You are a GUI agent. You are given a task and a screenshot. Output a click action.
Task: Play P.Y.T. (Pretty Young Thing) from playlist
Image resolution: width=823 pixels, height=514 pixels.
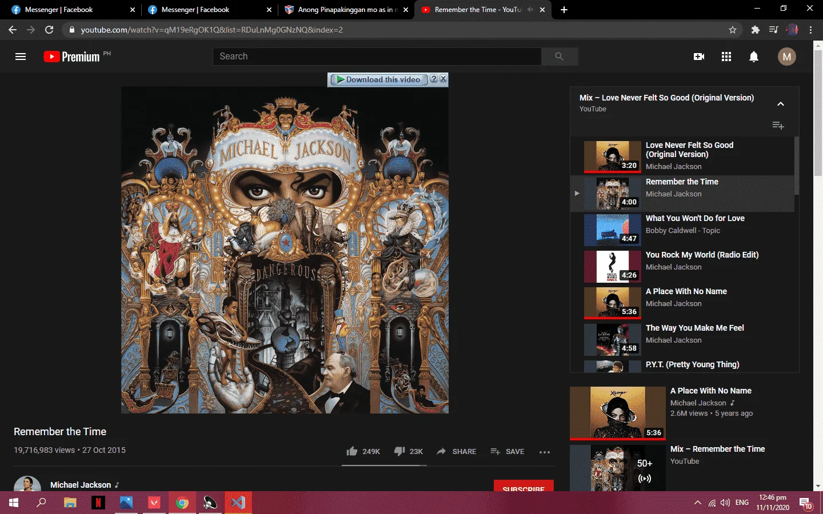pyautogui.click(x=682, y=365)
